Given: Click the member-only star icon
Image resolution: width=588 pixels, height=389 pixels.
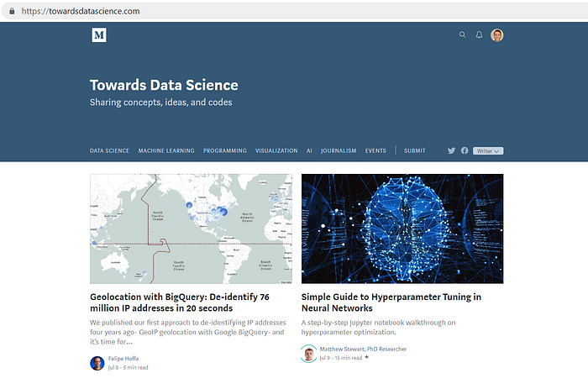Looking at the screenshot, I should click(x=367, y=357).
